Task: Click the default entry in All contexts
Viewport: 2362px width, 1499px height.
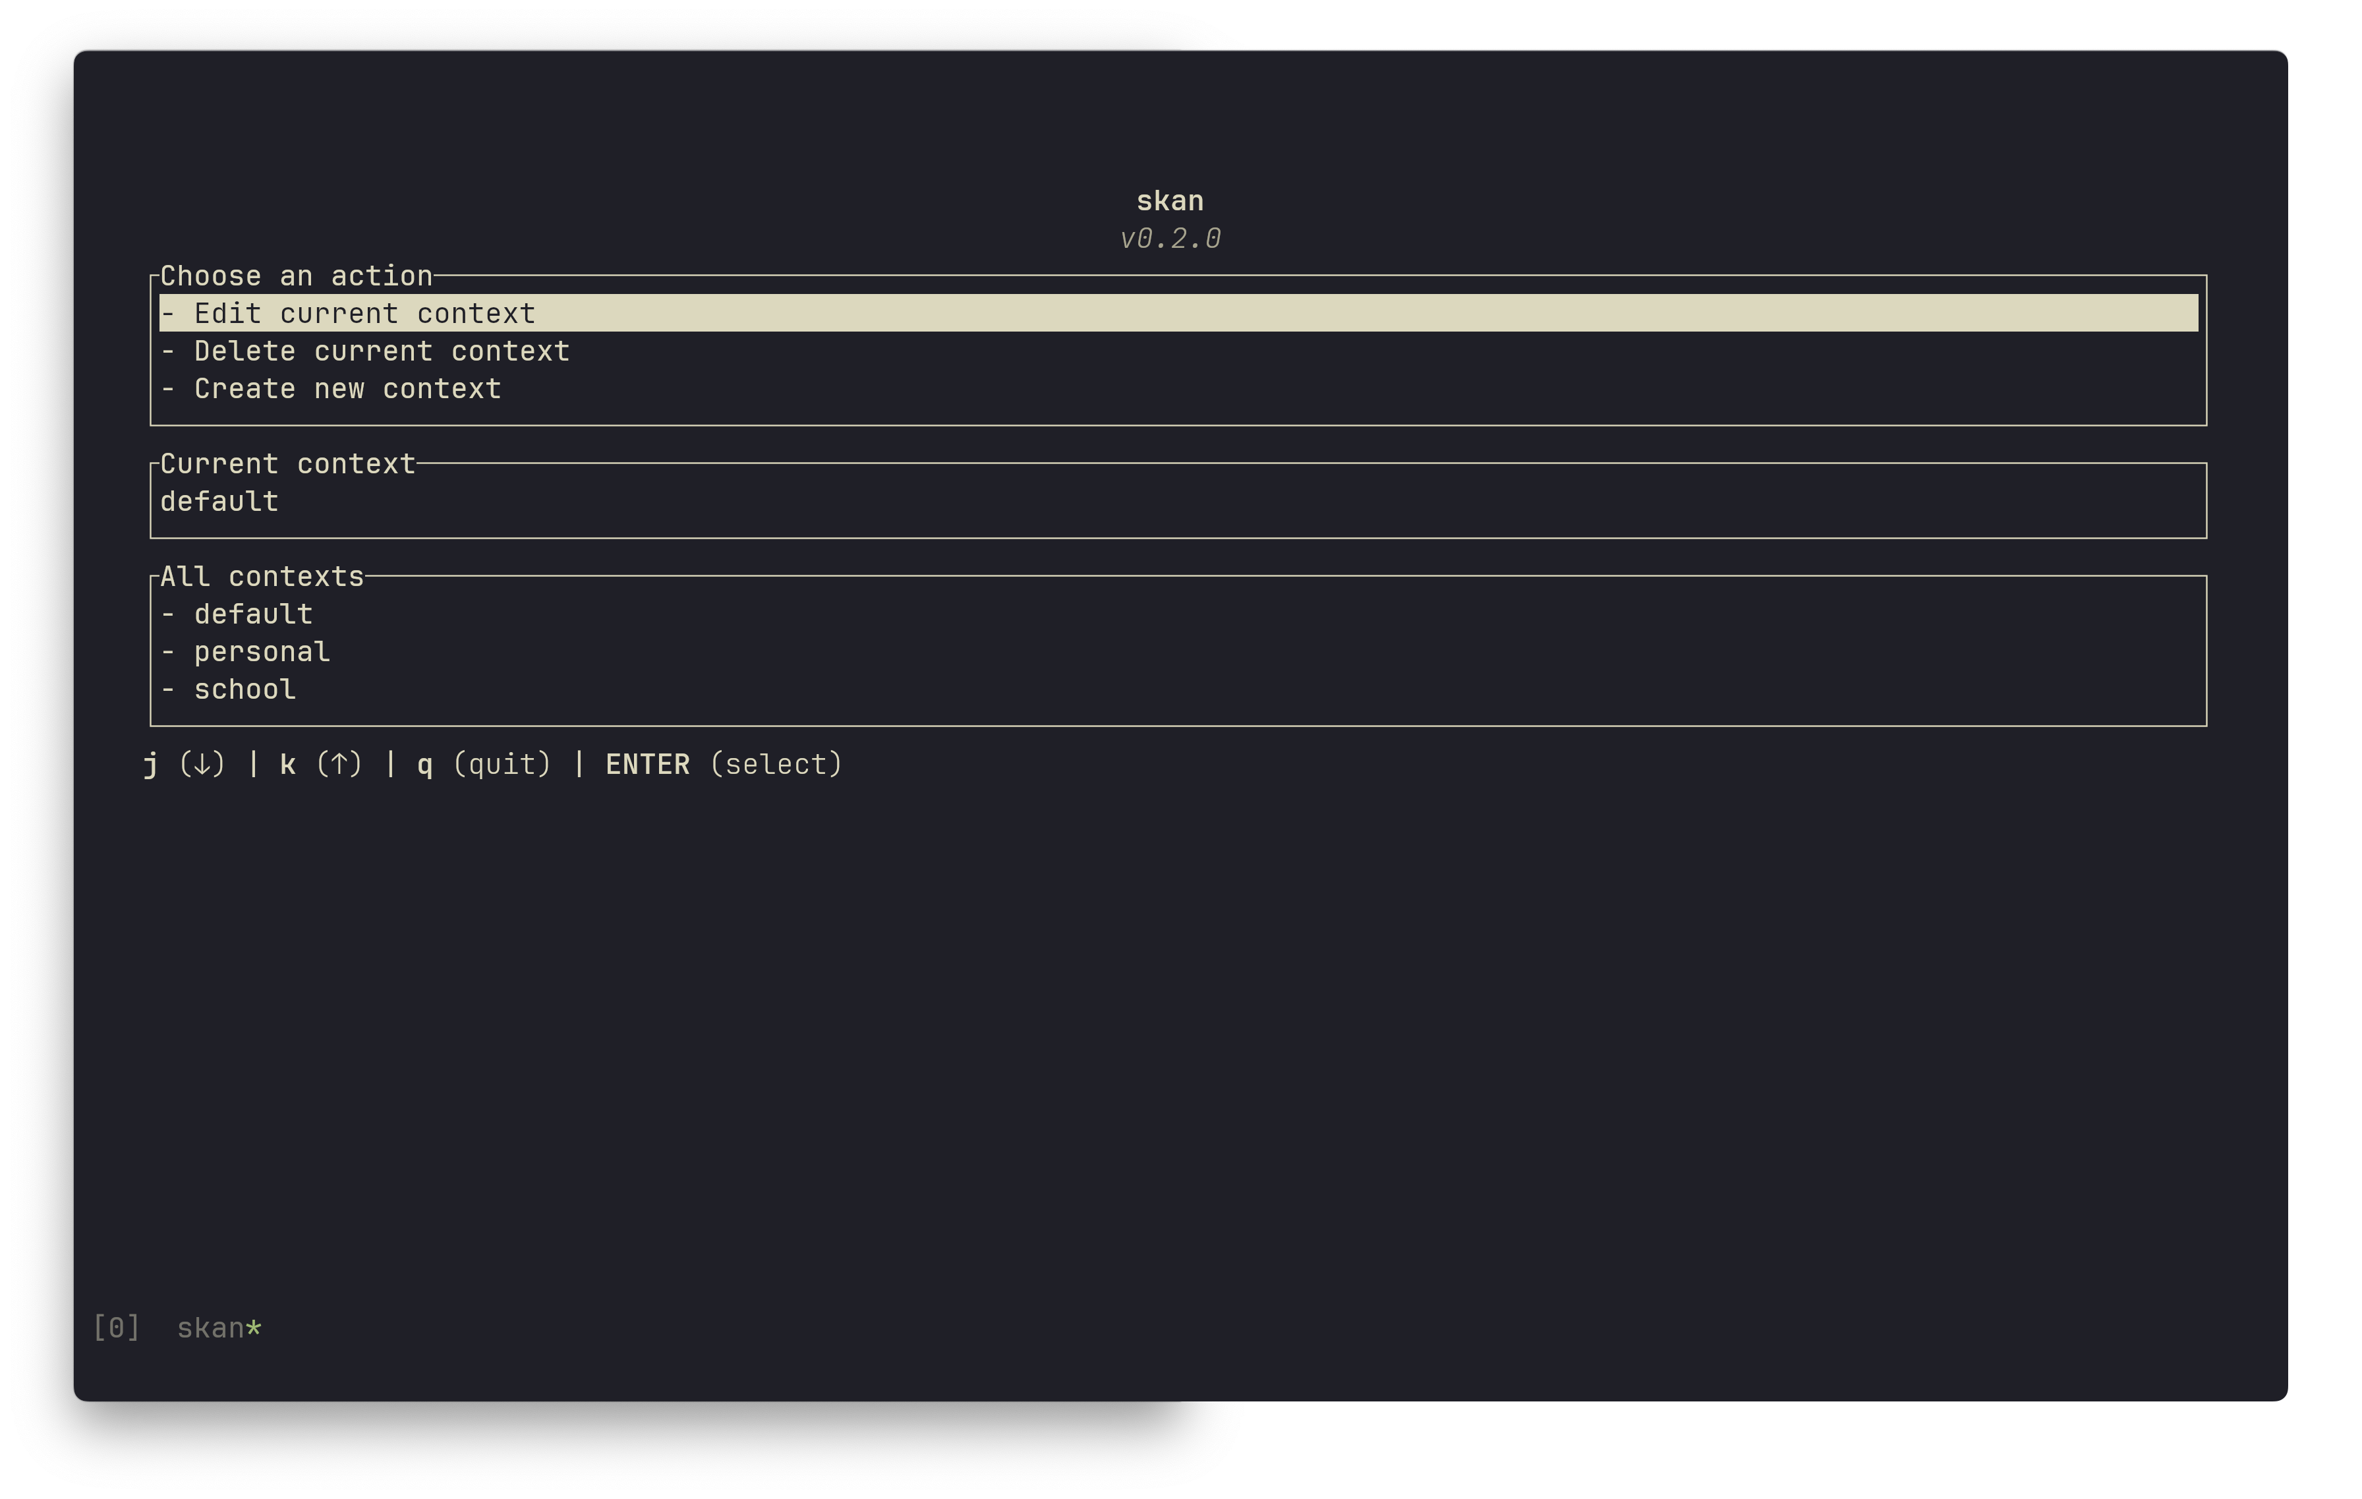Action: (x=253, y=615)
